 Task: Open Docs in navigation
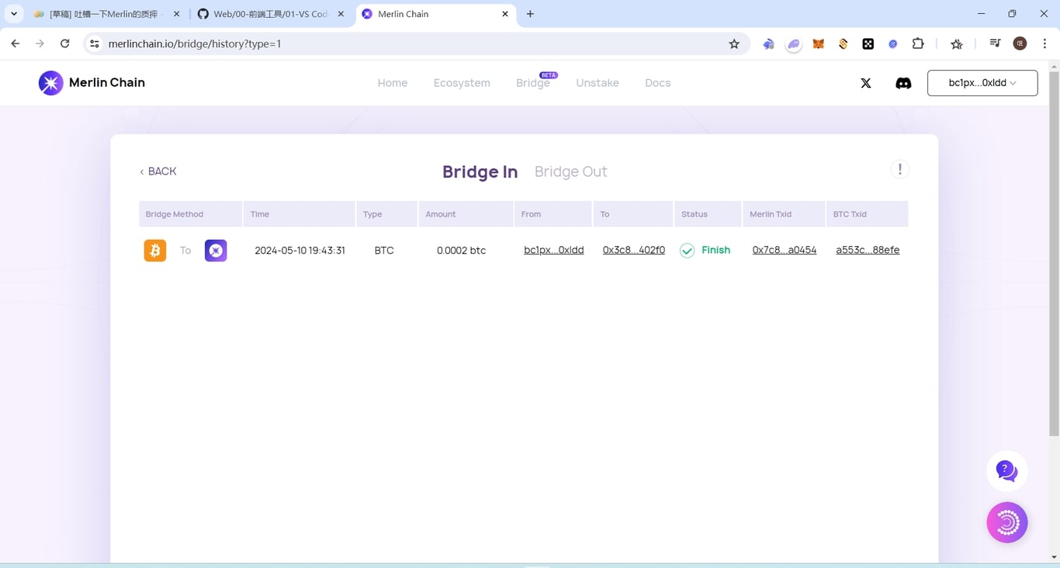tap(658, 83)
